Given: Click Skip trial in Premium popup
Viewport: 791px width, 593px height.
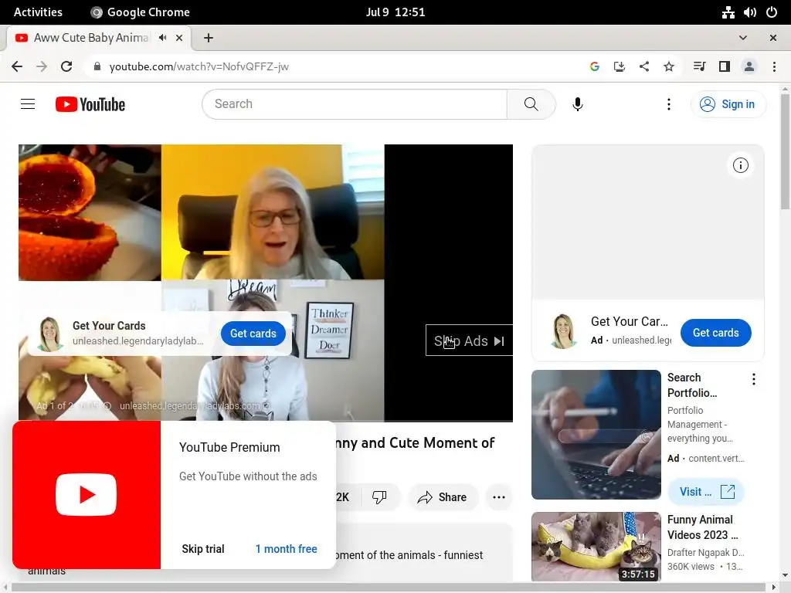Looking at the screenshot, I should (x=203, y=549).
